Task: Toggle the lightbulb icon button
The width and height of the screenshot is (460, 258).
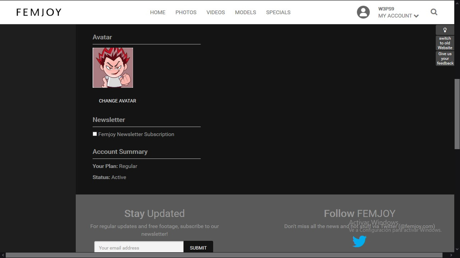Action: click(x=445, y=30)
